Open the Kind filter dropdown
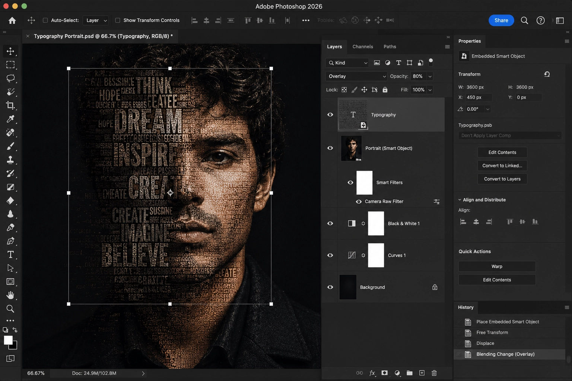 tap(347, 63)
